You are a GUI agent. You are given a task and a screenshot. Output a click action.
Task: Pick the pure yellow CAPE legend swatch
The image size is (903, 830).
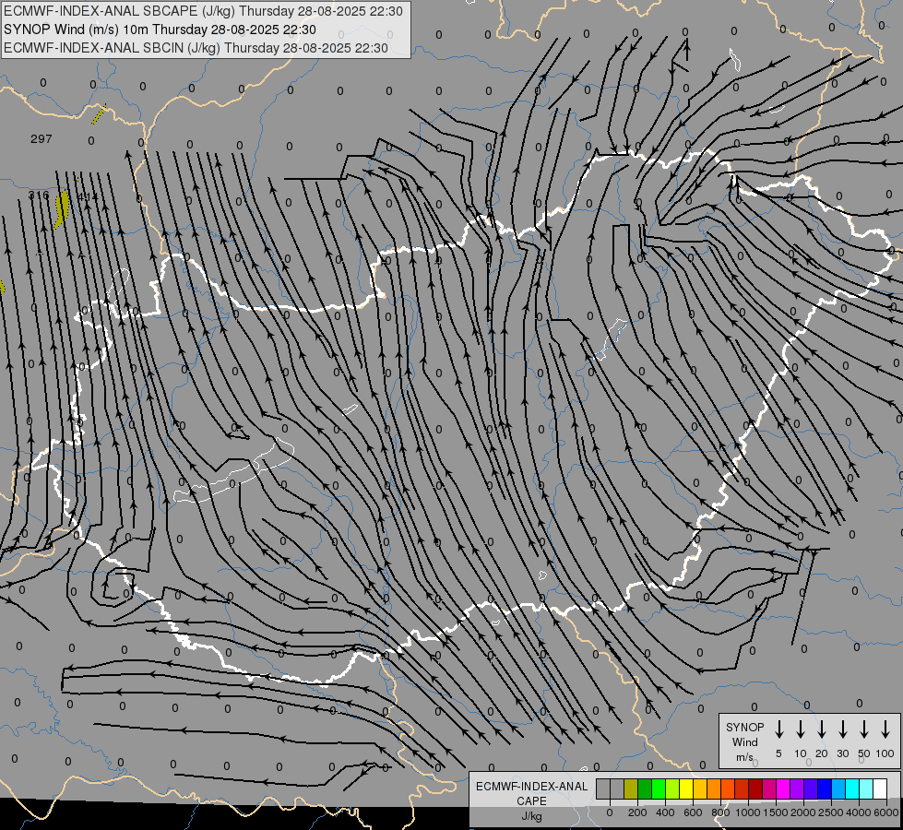686,788
